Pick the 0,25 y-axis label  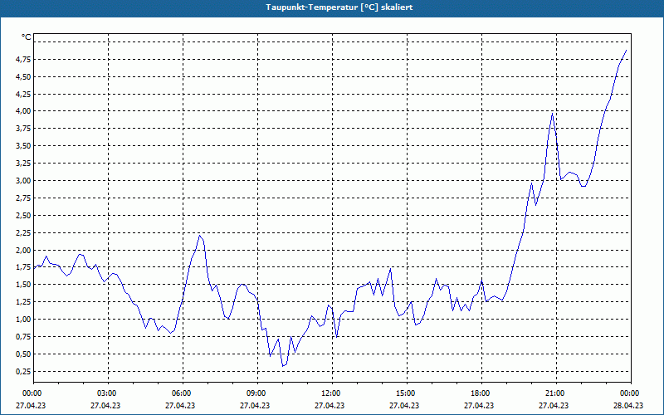coord(23,372)
